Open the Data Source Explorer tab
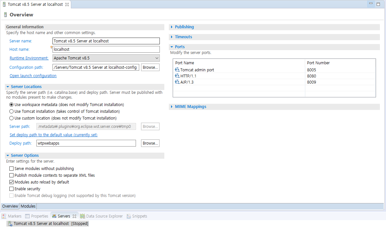 coord(101,216)
